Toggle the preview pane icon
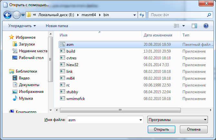This screenshot has height=140, width=216. pyautogui.click(x=194, y=26)
